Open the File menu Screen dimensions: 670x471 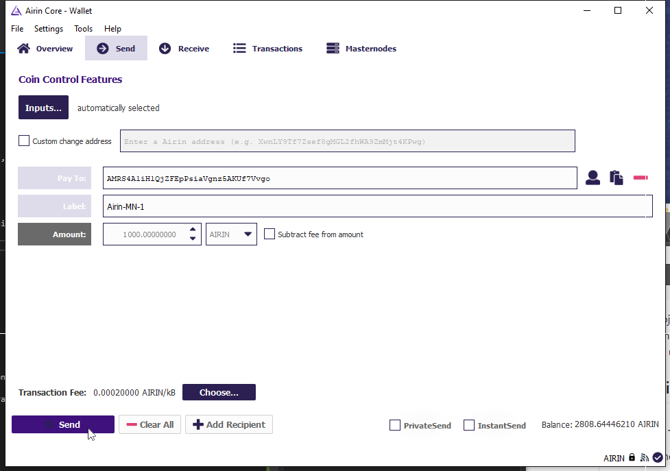click(17, 29)
